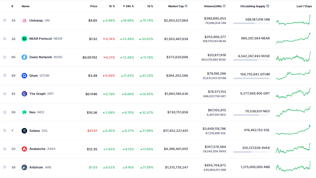Screen dimensions: 316x178
Task: Toggle watchlist star for Qtum
Action: click(5, 75)
